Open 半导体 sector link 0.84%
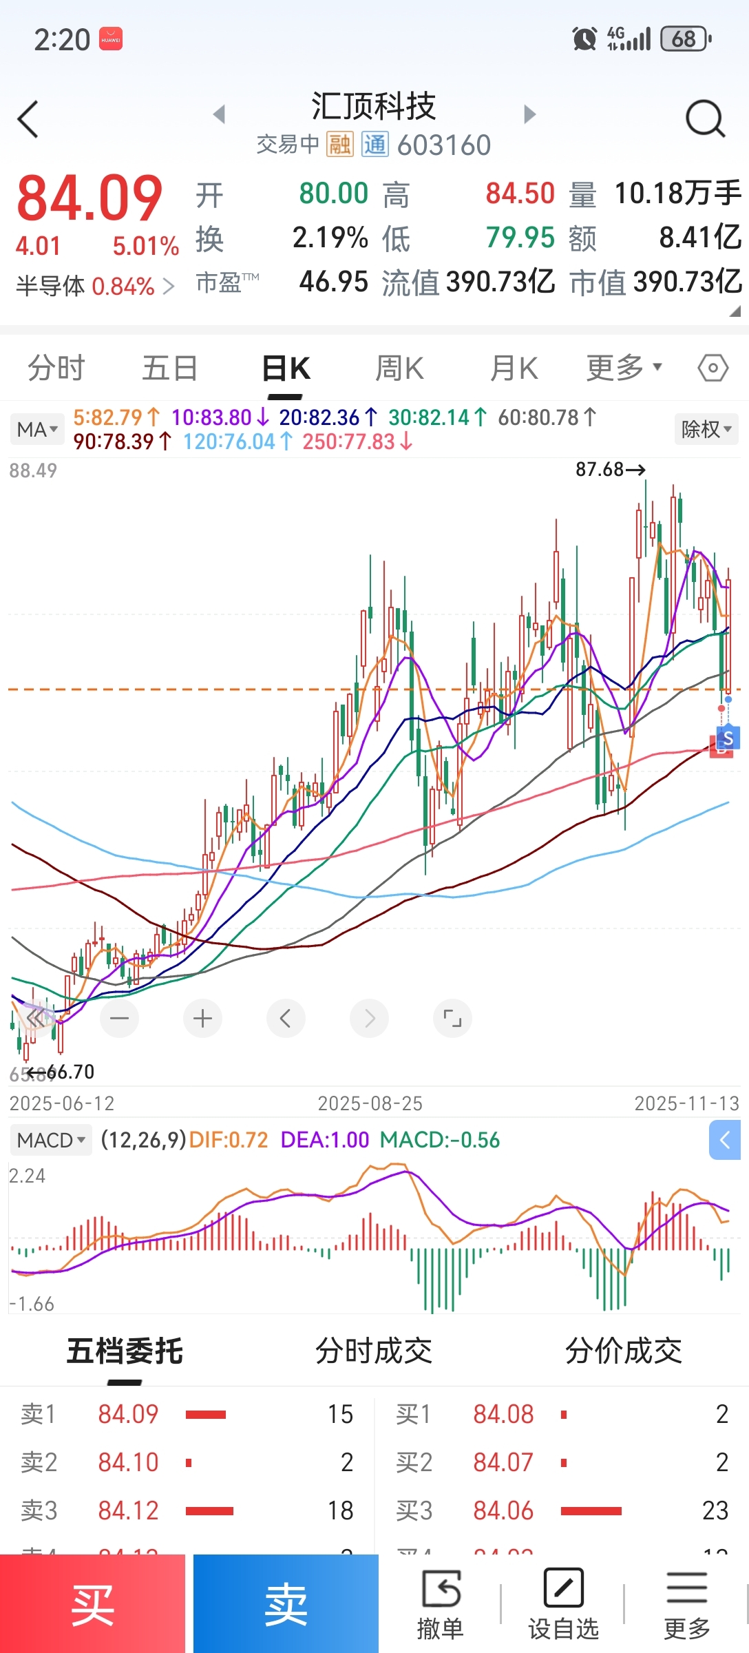This screenshot has height=1653, width=749. [x=95, y=286]
